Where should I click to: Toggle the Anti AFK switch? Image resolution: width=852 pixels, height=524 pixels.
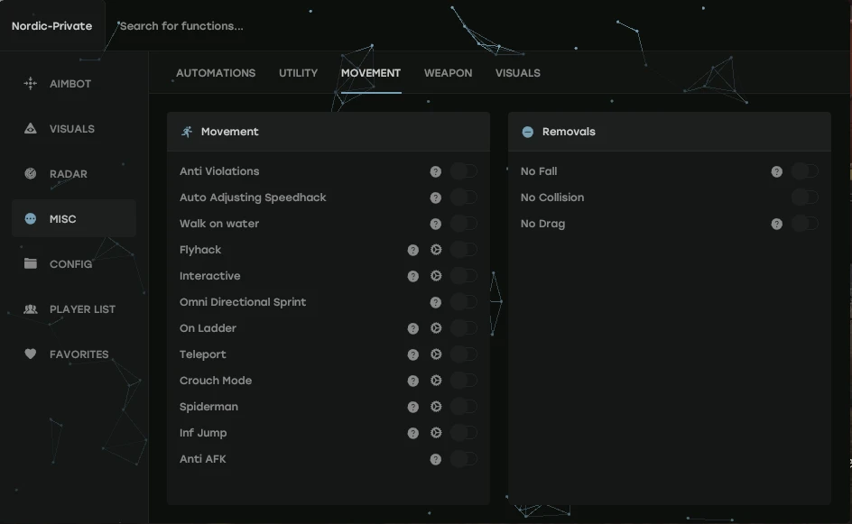pyautogui.click(x=464, y=459)
